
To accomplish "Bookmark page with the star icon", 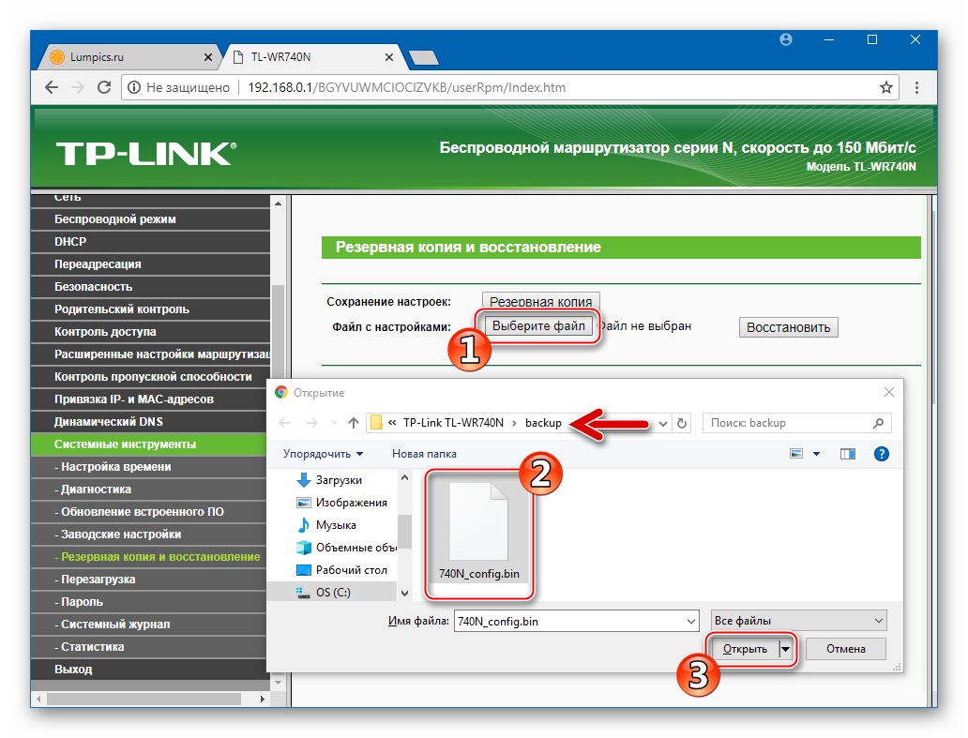I will click(x=885, y=87).
